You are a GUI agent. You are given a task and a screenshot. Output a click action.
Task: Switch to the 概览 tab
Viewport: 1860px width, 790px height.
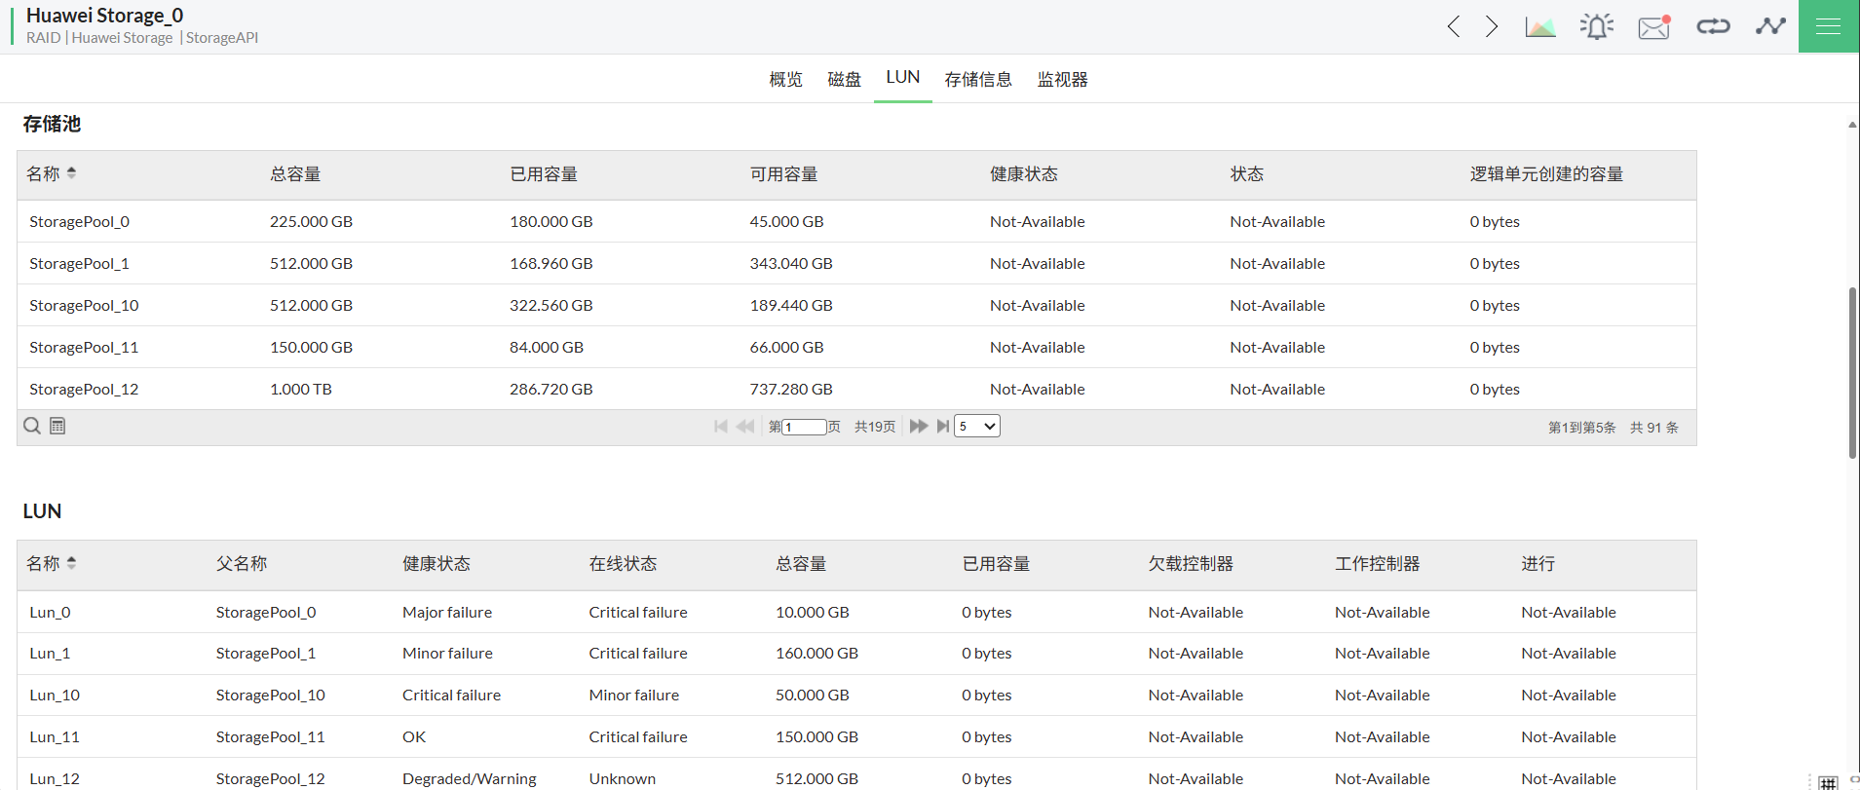(785, 79)
